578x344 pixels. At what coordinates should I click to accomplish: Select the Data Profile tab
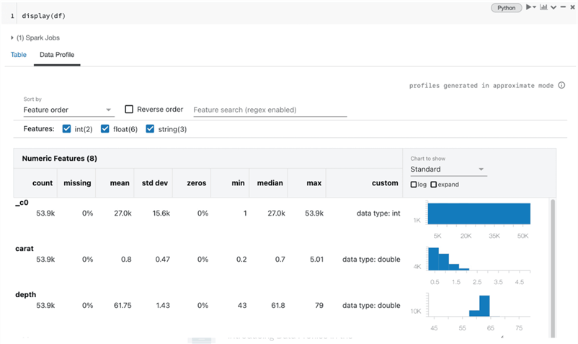[57, 55]
